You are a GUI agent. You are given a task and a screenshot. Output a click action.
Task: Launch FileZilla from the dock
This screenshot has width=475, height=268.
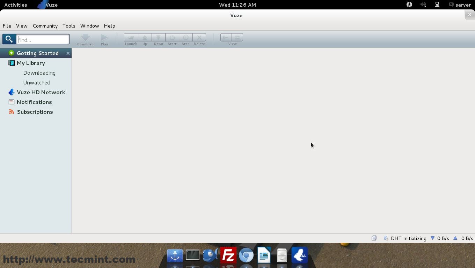coord(228,255)
